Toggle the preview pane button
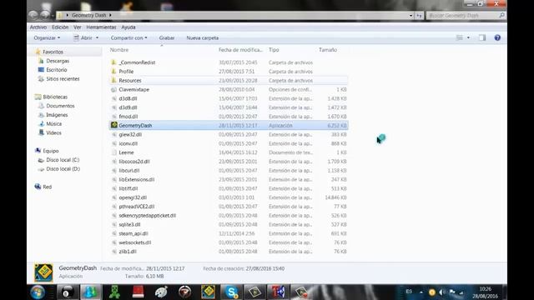The width and height of the screenshot is (534, 300). [x=482, y=37]
